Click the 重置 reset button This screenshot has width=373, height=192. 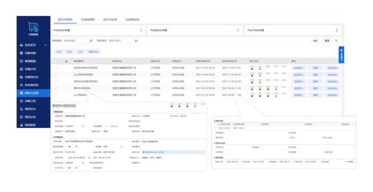click(x=327, y=41)
